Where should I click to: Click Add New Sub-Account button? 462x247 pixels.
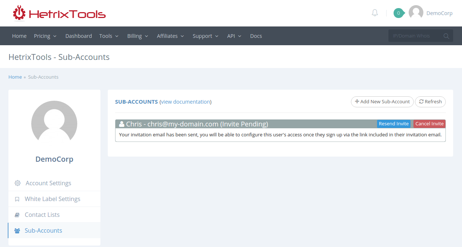tap(382, 102)
